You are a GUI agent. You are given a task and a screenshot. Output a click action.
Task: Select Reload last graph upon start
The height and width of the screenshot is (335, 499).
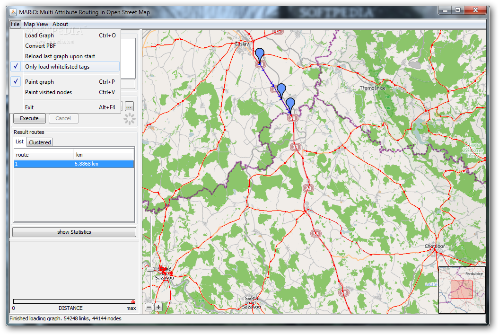tap(65, 56)
